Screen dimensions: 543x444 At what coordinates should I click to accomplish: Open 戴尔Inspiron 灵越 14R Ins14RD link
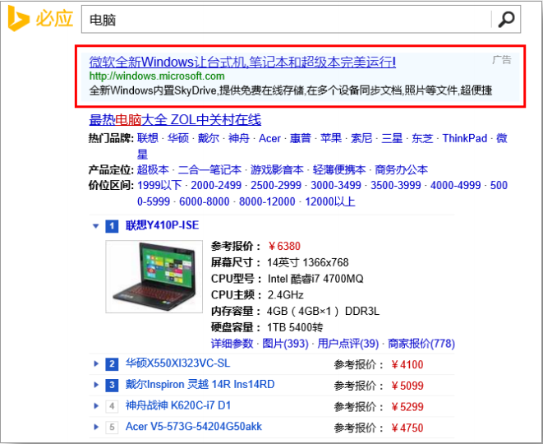coord(200,384)
